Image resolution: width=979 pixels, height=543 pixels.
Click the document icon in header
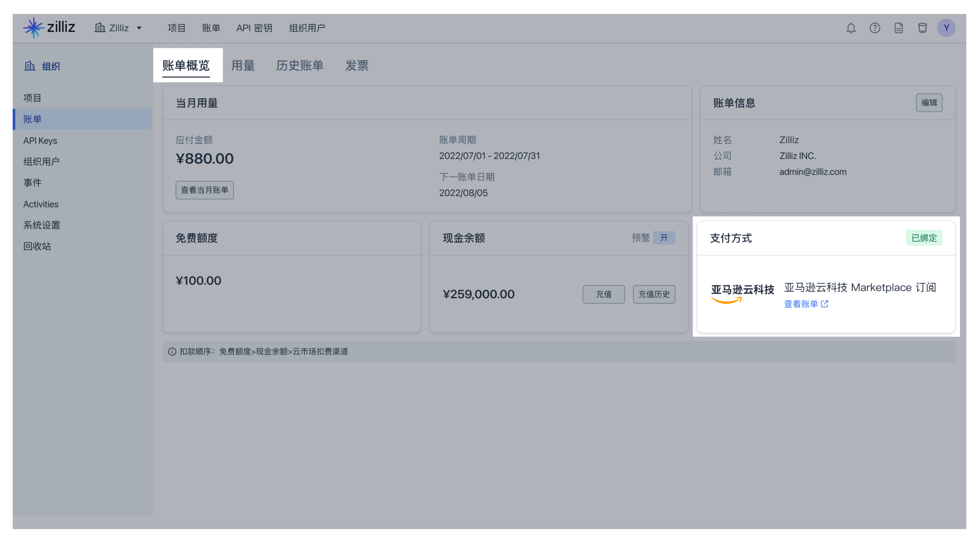pos(898,28)
